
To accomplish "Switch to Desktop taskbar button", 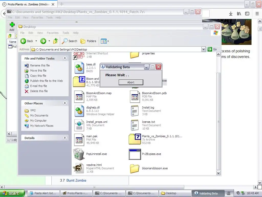I will tap(174, 193).
